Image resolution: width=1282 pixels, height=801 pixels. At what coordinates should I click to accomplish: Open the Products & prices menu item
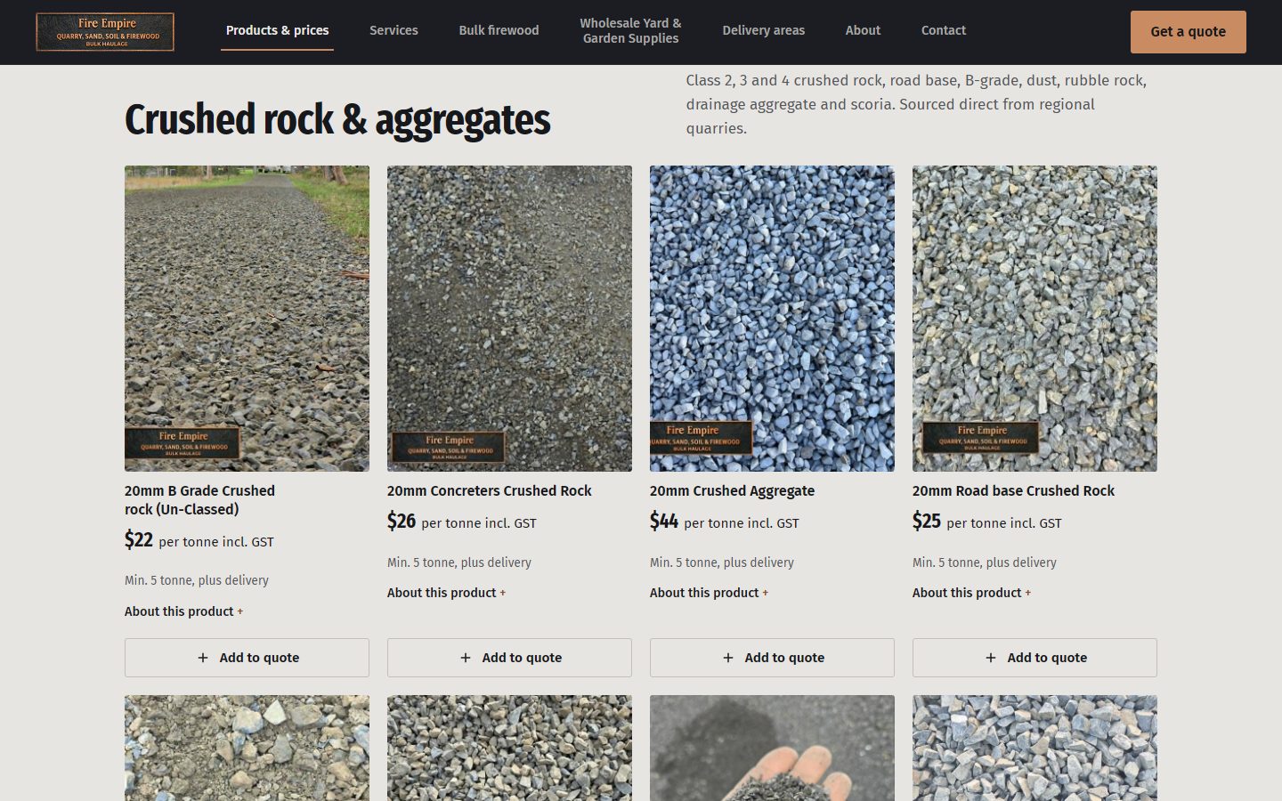277,30
